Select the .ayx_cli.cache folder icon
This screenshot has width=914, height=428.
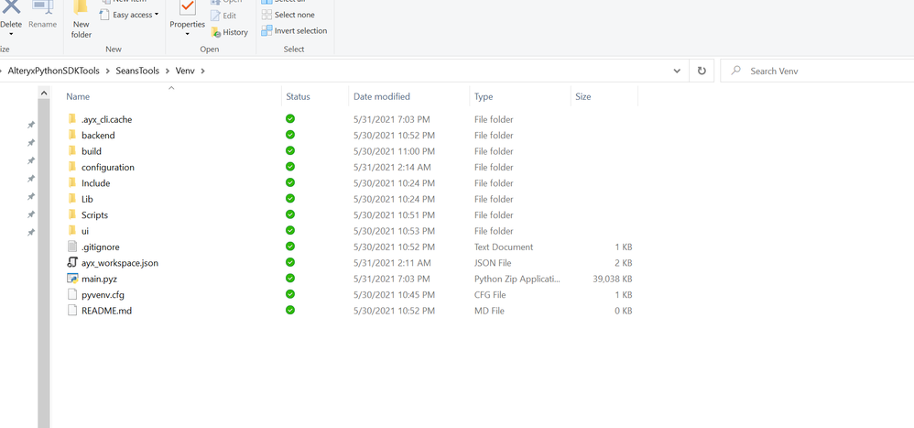72,119
